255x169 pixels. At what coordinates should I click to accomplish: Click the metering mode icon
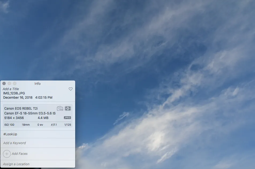point(68,108)
